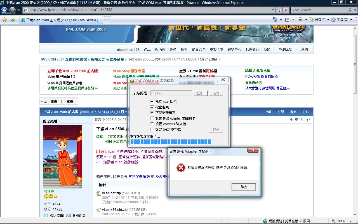This screenshot has width=358, height=224.
Task: Click the 龍之振雄 avatar image
Action: pos(63,157)
